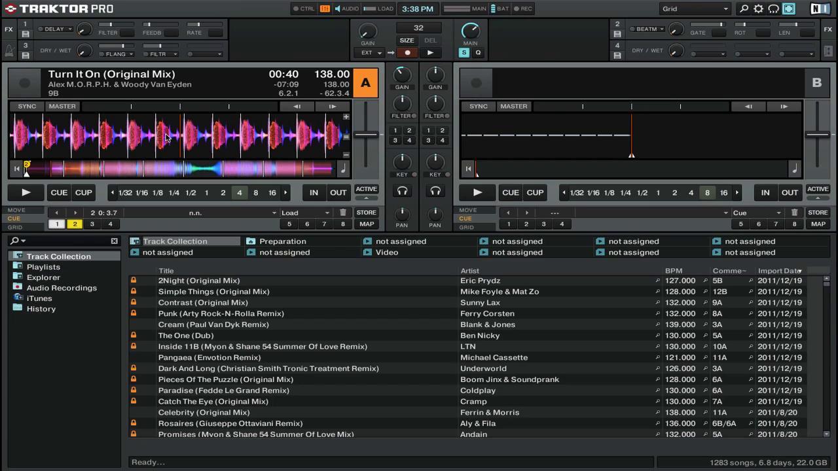This screenshot has width=838, height=471.
Task: Click CUE button on deck A
Action: pos(59,192)
